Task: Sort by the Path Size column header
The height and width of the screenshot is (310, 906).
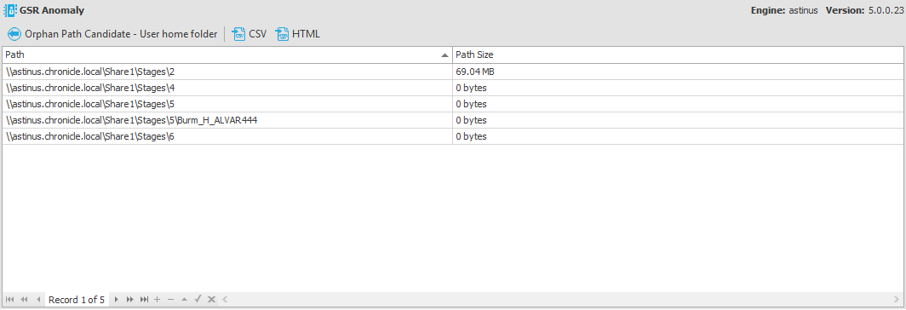Action: coord(678,55)
